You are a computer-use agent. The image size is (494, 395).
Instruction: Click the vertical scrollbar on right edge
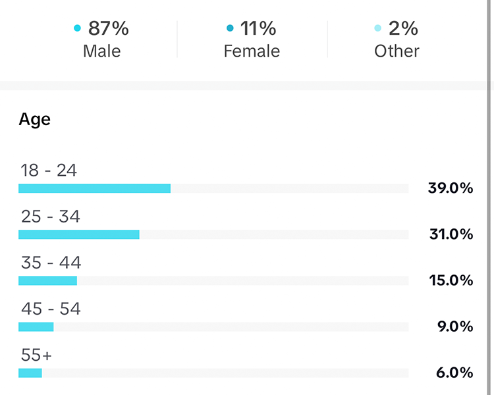(x=490, y=197)
